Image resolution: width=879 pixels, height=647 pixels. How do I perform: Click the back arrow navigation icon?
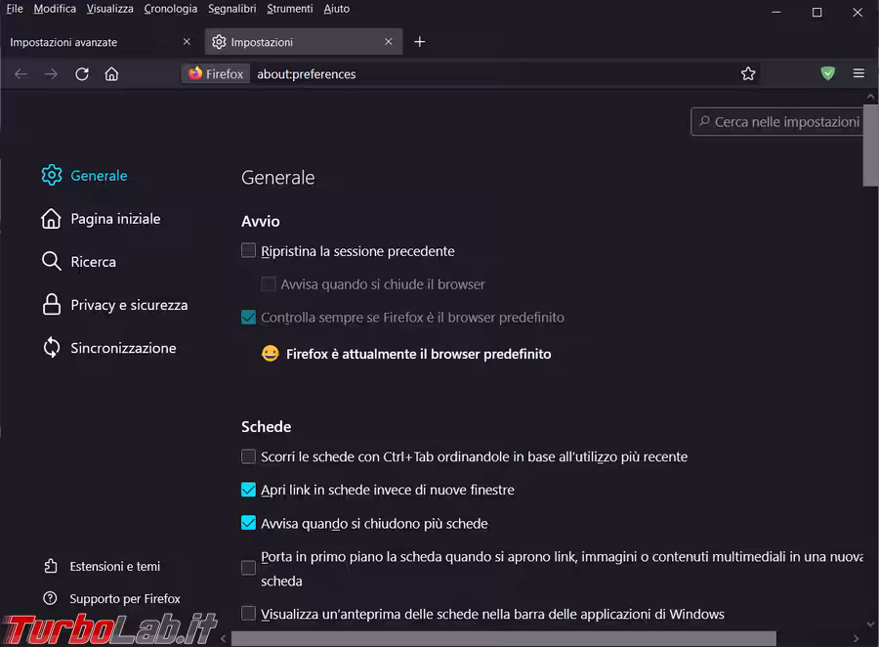click(21, 74)
